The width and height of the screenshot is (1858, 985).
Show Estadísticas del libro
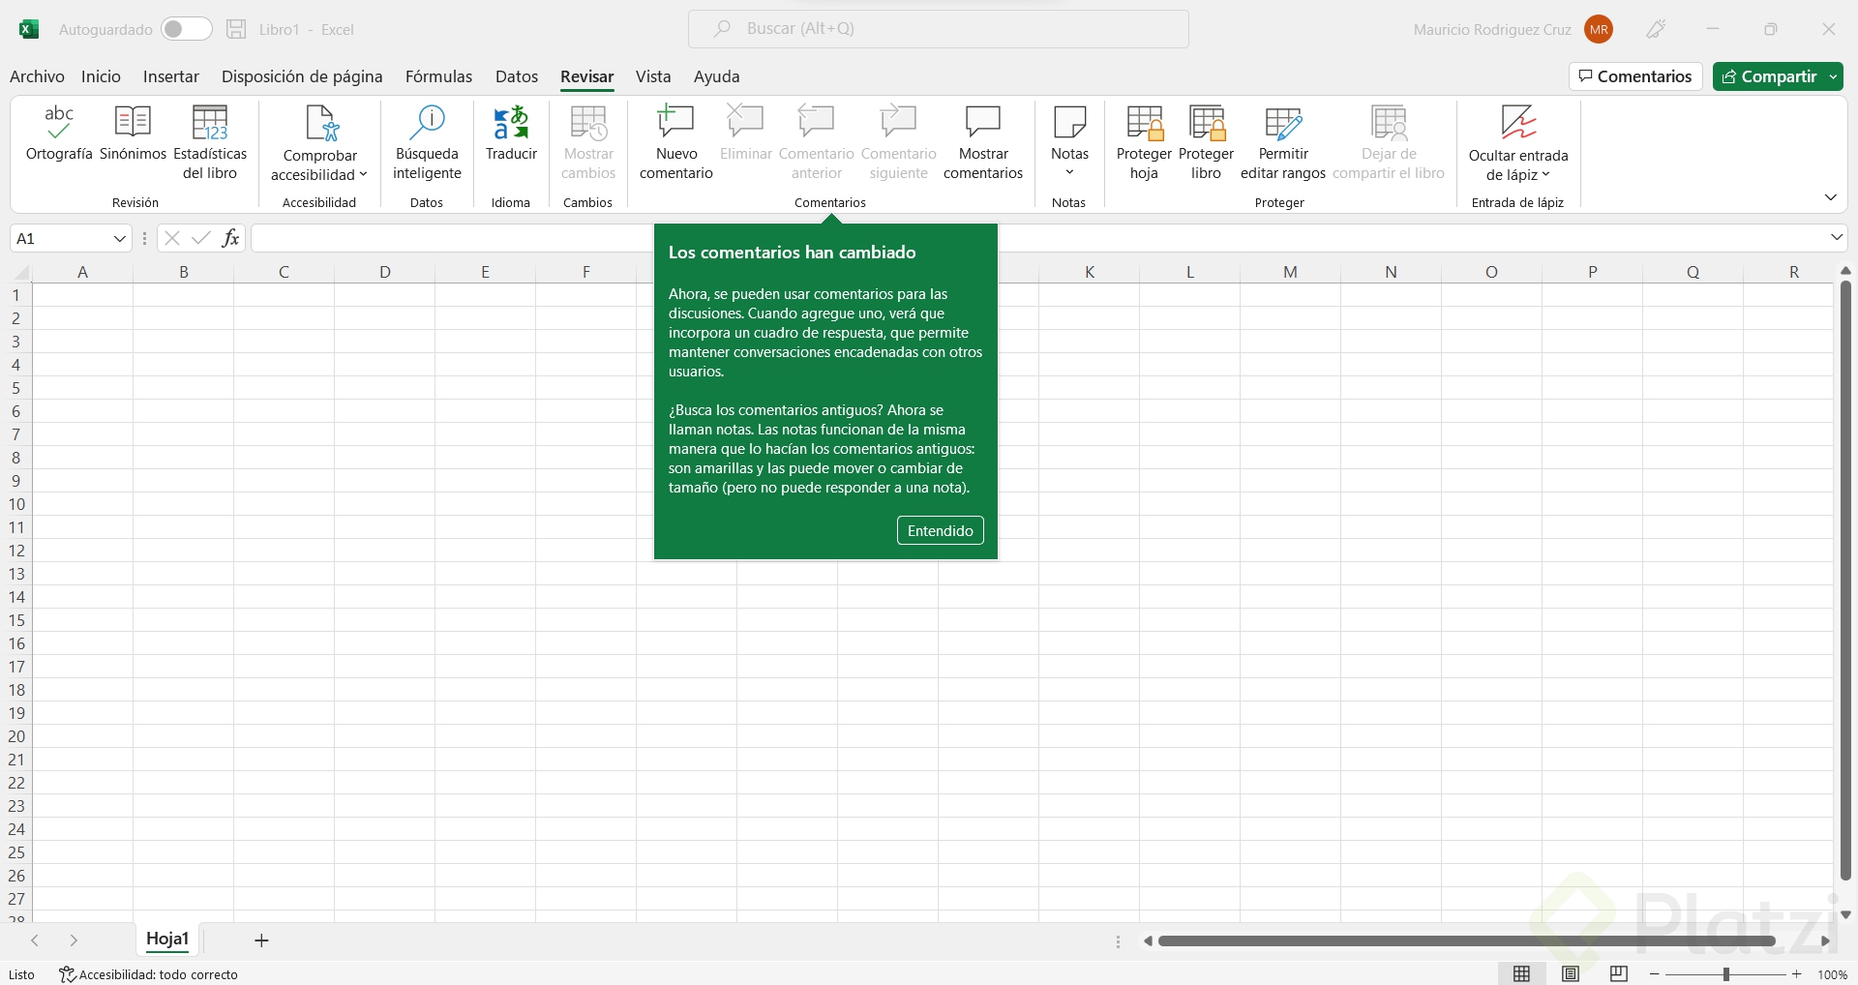pyautogui.click(x=211, y=140)
